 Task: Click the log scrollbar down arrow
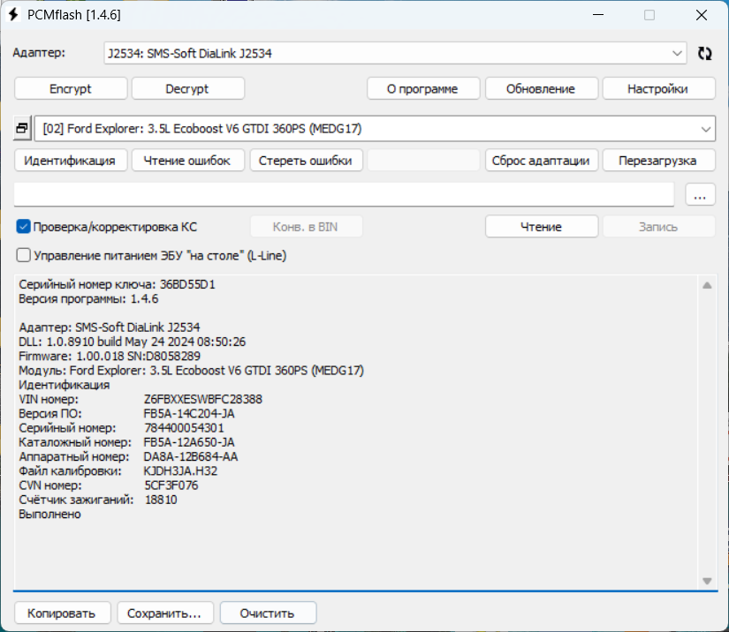click(707, 581)
